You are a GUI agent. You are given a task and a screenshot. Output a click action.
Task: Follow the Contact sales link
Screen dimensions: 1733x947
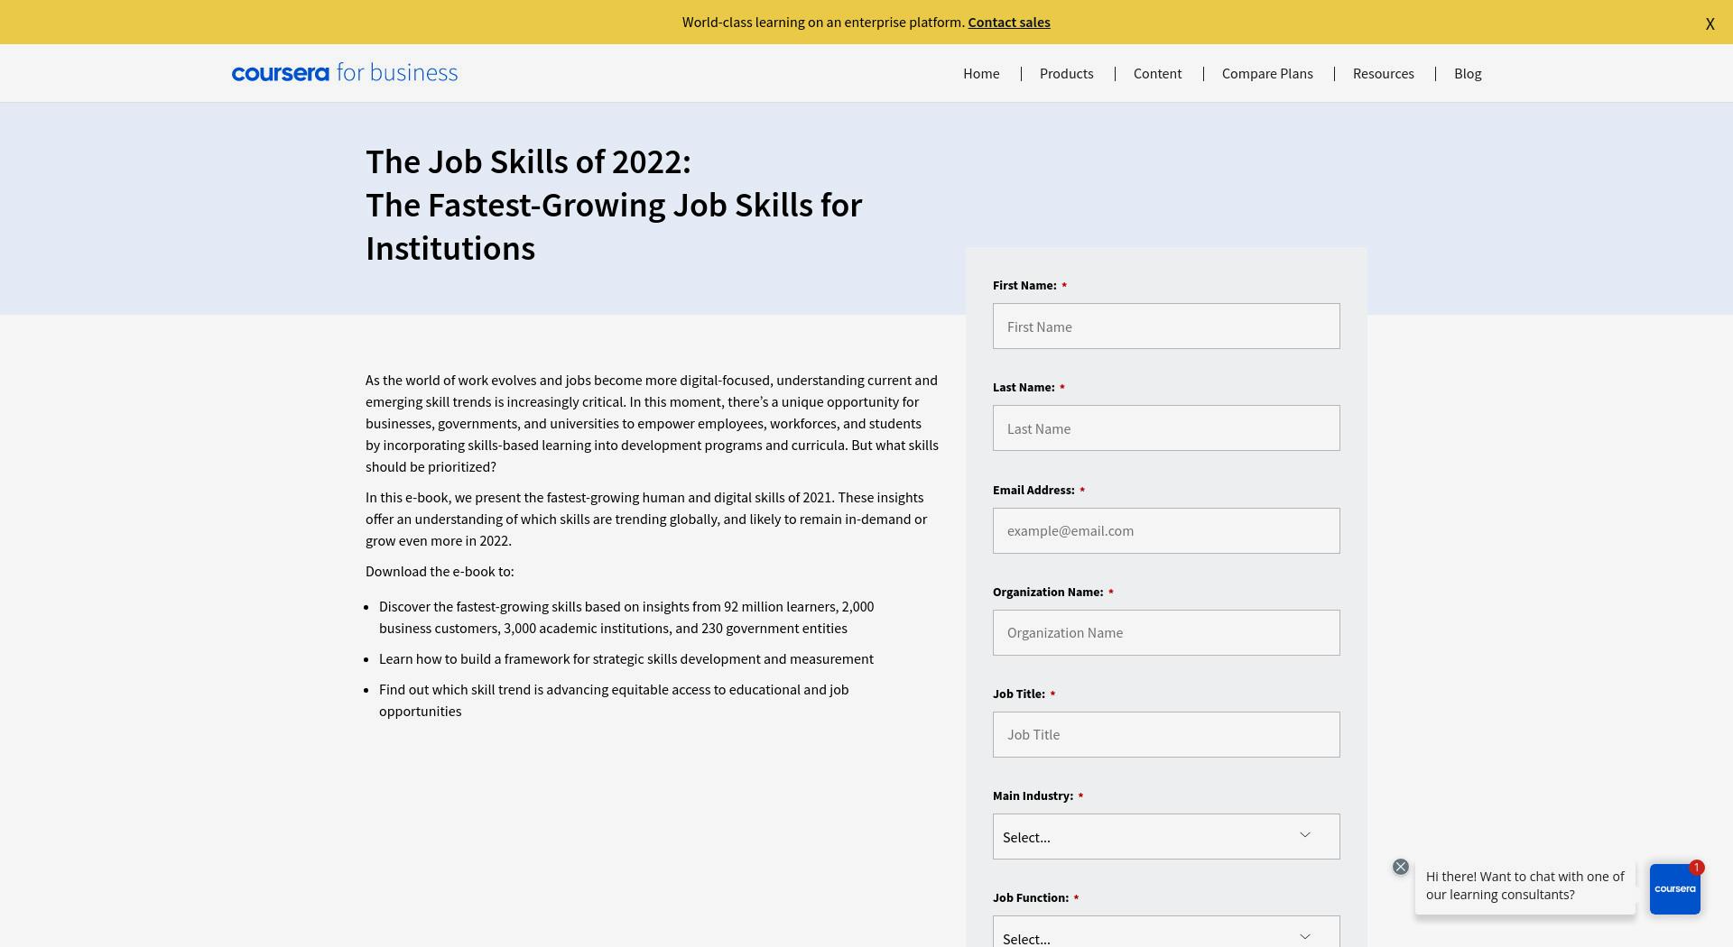click(x=1009, y=23)
